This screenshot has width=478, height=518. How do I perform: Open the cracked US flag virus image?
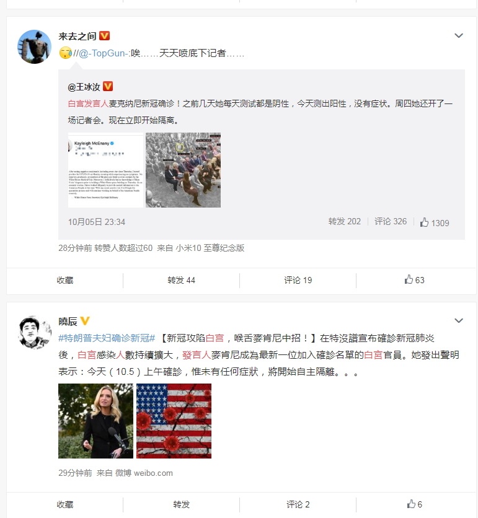(174, 421)
